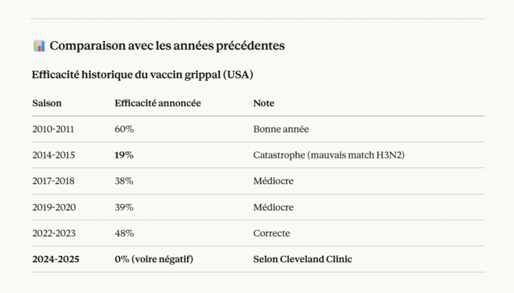Click the 38% efficacy value
514x293 pixels.
tap(124, 181)
